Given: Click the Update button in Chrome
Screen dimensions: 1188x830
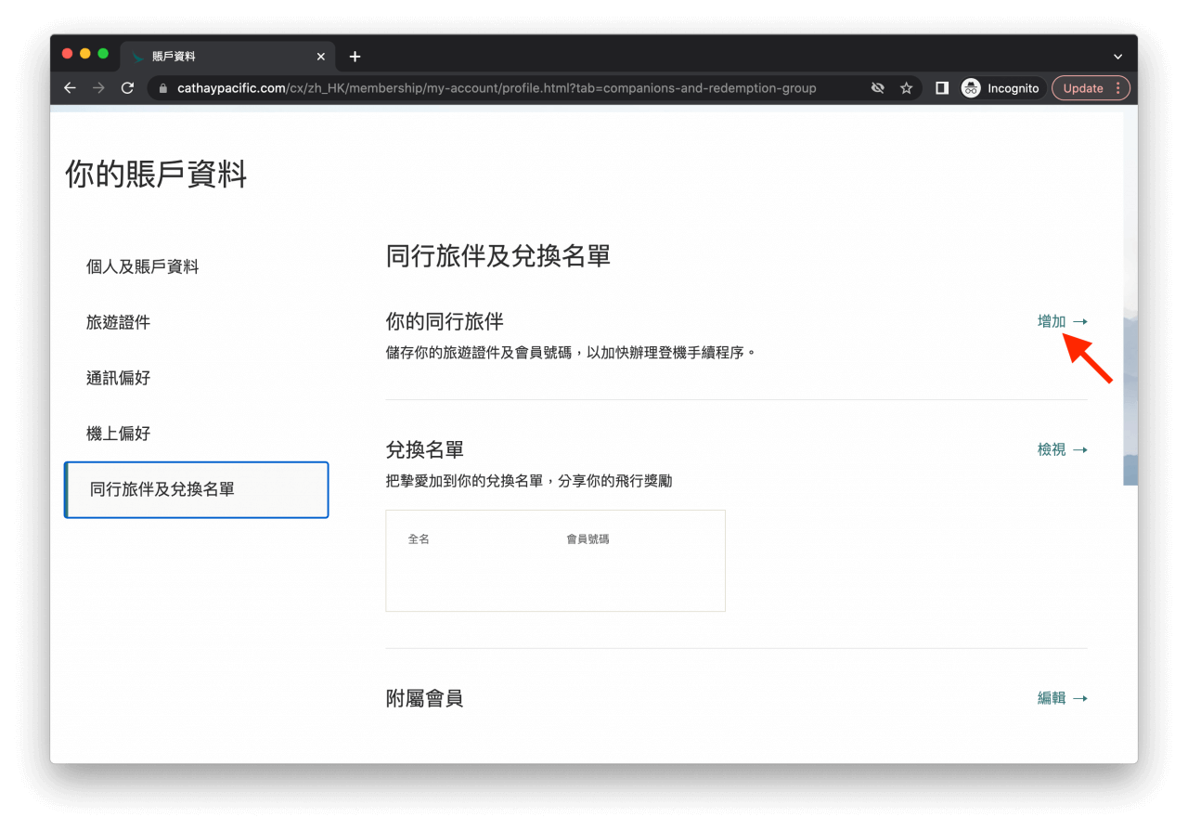Looking at the screenshot, I should tap(1082, 88).
